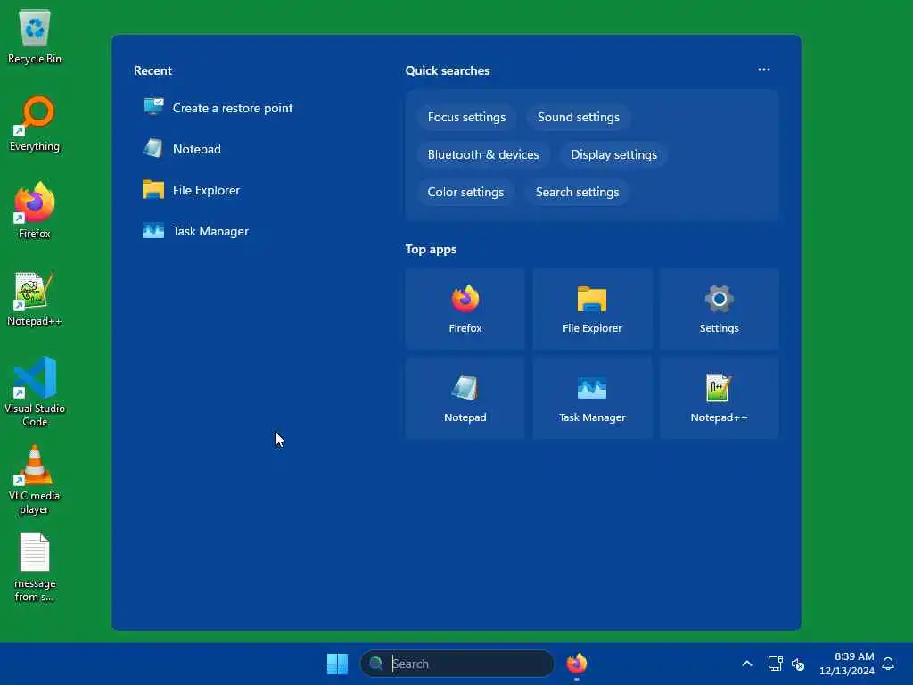Launch Notepad from Top apps
The height and width of the screenshot is (685, 913).
(x=465, y=398)
